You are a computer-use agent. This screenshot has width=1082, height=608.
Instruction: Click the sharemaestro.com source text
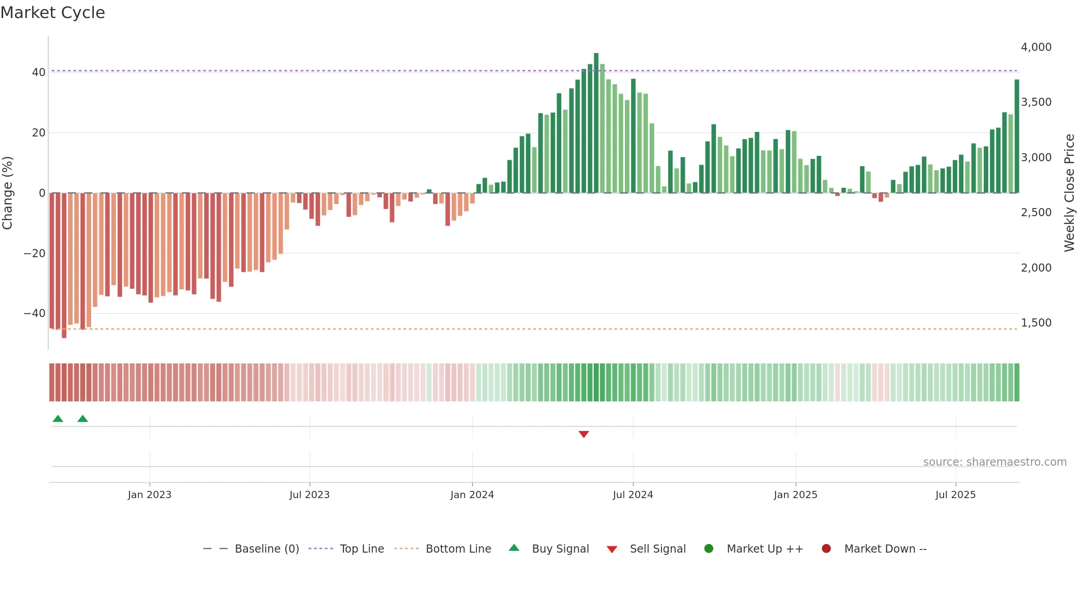coord(995,462)
